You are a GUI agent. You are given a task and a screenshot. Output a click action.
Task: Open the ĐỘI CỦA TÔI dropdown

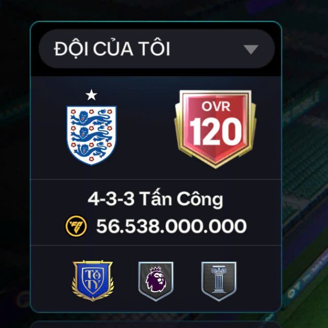[156, 49]
